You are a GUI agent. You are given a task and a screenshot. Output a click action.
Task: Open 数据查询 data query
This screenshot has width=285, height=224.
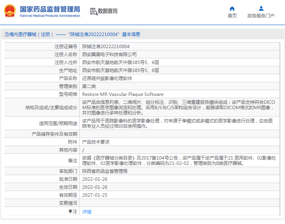108,11
